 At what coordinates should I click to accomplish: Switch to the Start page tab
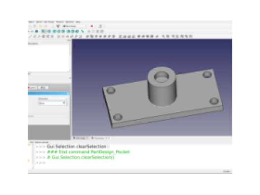pos(81,138)
